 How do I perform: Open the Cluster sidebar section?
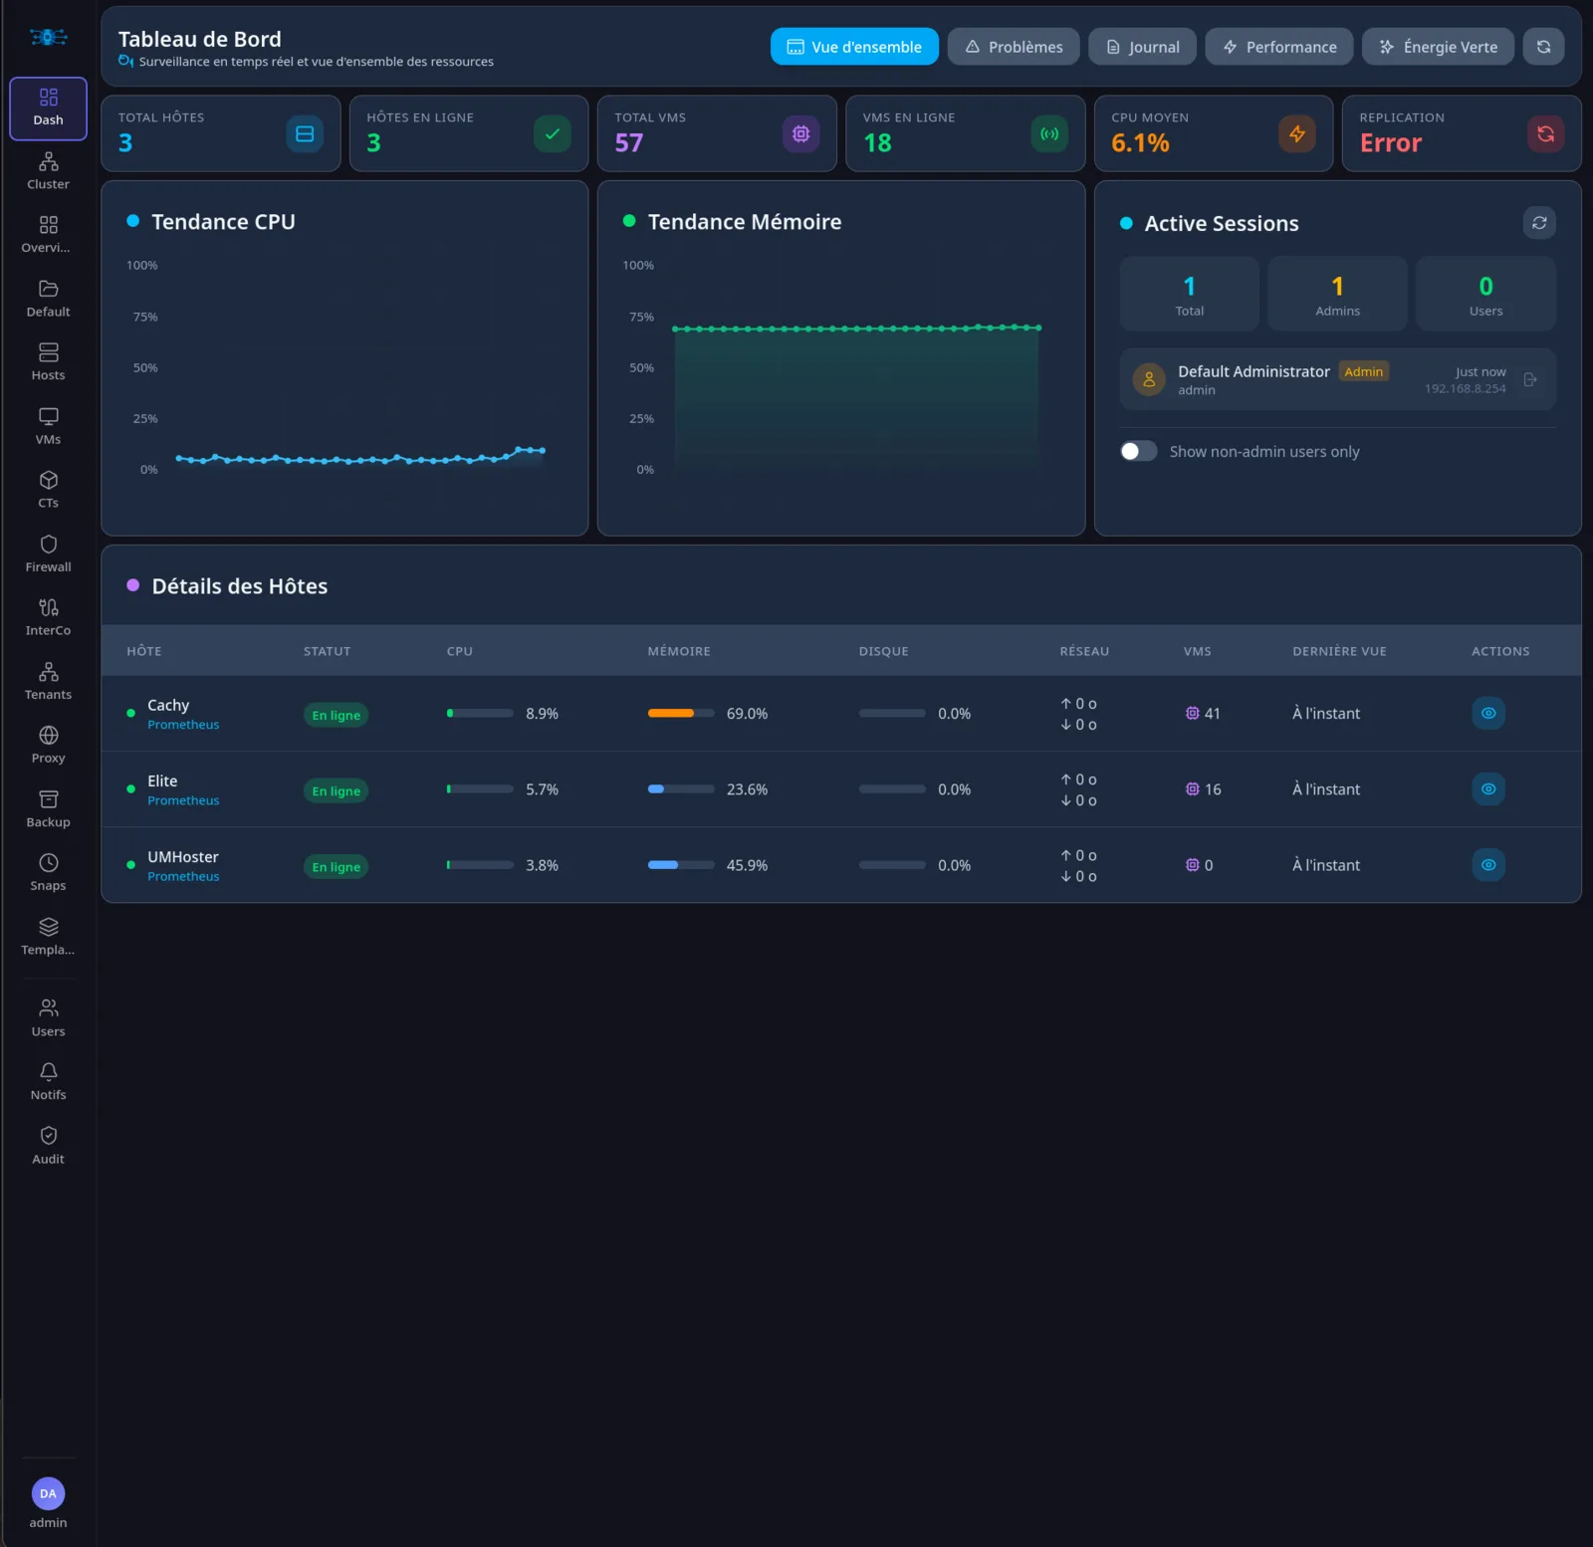[48, 172]
